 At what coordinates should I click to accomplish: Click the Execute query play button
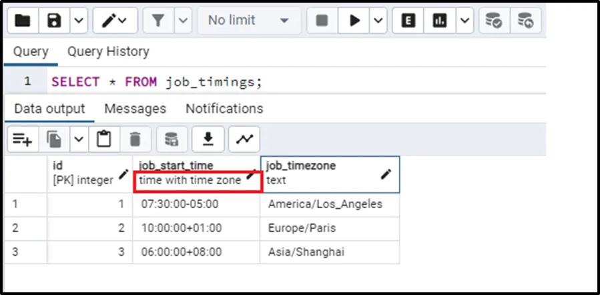coord(352,21)
